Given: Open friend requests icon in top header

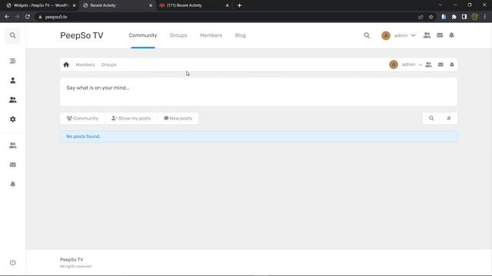Looking at the screenshot, I should [x=427, y=35].
